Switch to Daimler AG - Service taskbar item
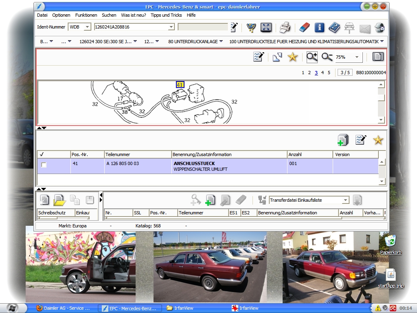The image size is (417, 313). point(64,308)
